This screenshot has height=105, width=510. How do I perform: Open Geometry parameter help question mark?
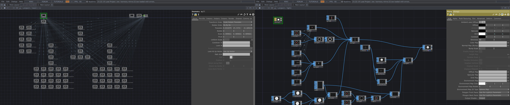(193, 15)
